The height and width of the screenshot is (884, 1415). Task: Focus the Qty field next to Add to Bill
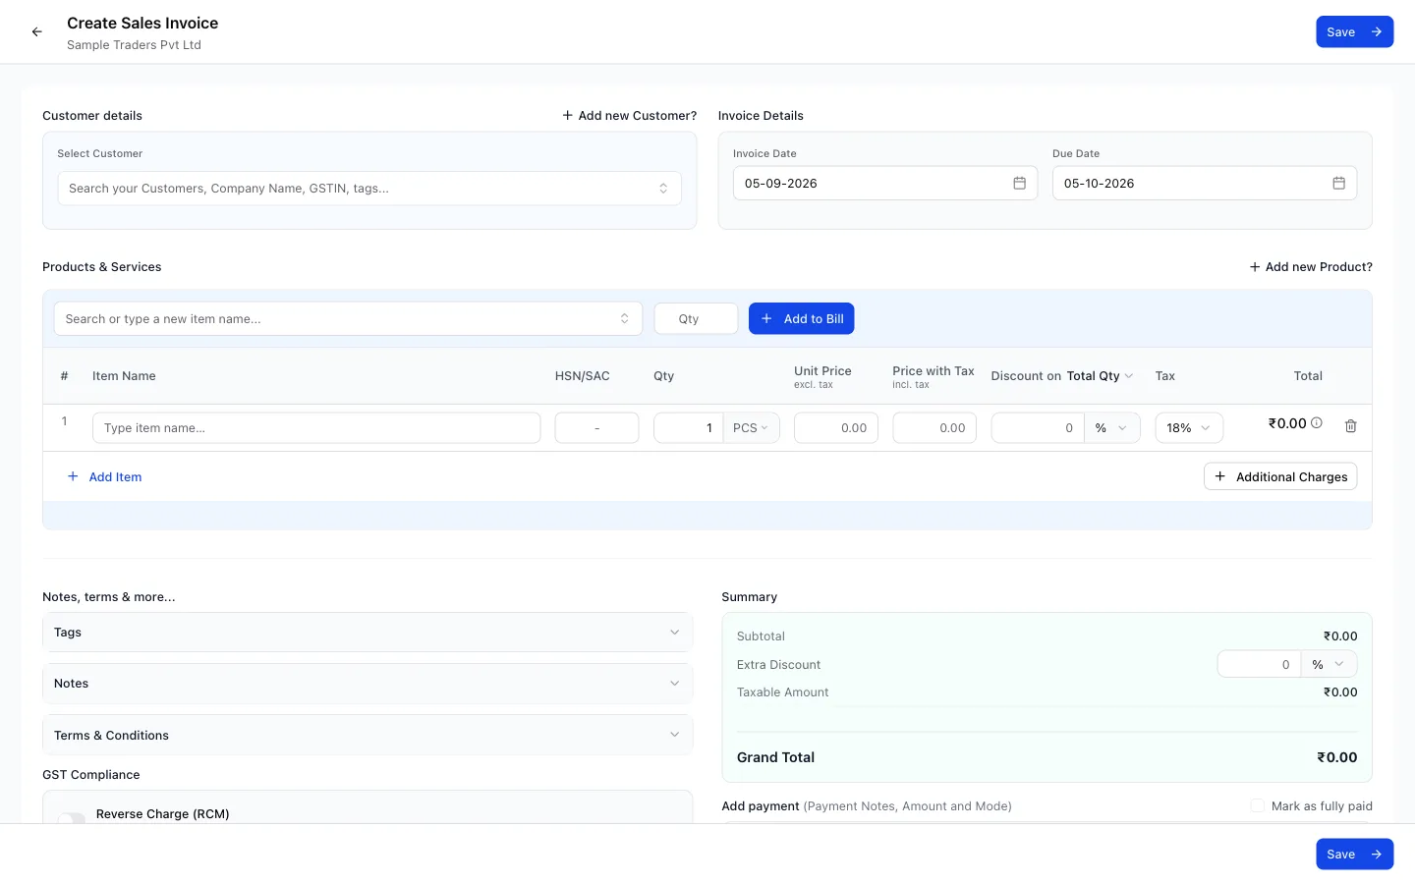point(696,318)
